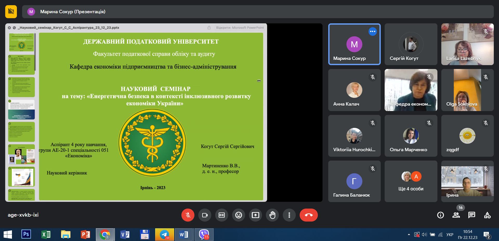Viewport: 499px width, 241px height.
Task: Select second slide thumbnail in preview
Action: click(x=21, y=65)
